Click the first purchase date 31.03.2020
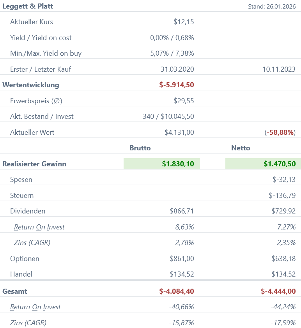The width and height of the screenshot is (301, 328). [177, 69]
